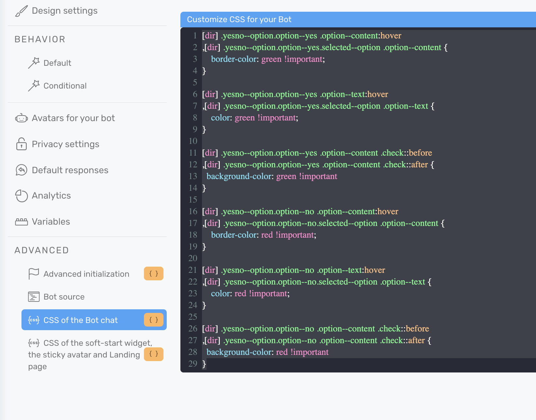
Task: Click line 23 color red rule
Action: [x=250, y=293]
